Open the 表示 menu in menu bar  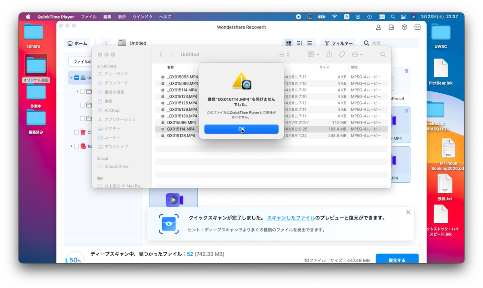click(122, 17)
